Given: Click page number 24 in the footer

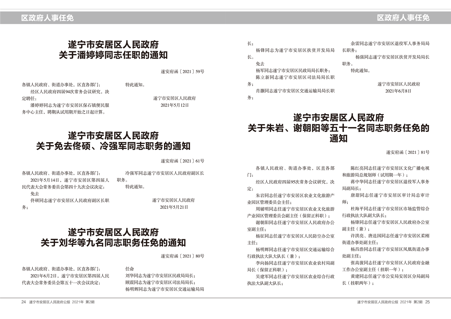Looking at the screenshot, I should (24, 302).
